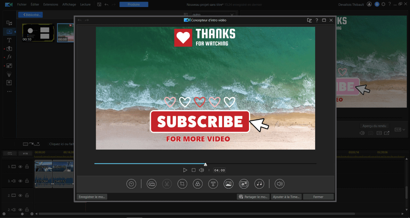
Task: Open the music tool in the intro designer
Action: point(259,184)
